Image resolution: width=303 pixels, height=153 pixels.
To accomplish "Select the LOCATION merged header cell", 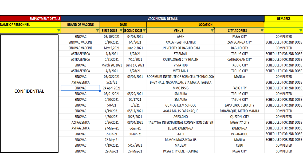I will 205,25.
